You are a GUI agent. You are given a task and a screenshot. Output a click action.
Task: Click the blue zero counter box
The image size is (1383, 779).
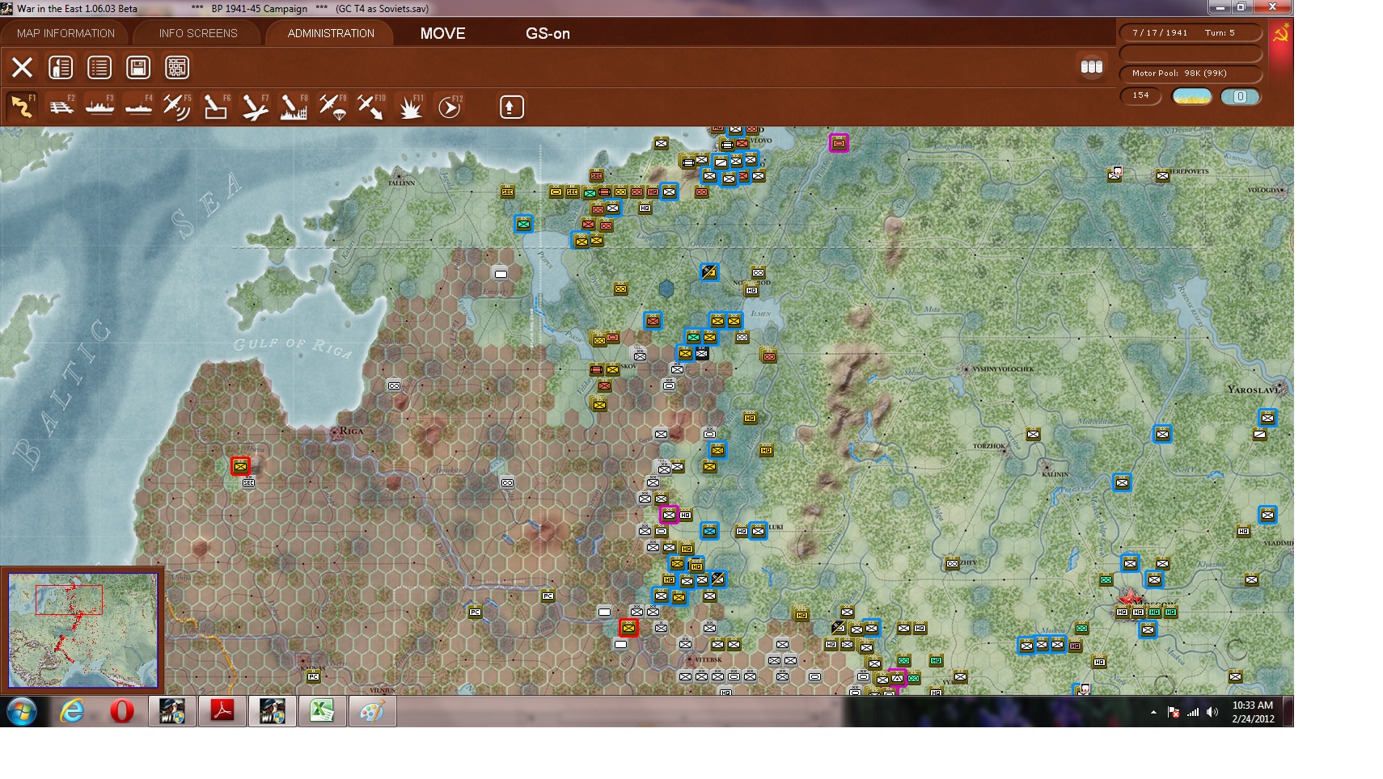pos(1240,96)
